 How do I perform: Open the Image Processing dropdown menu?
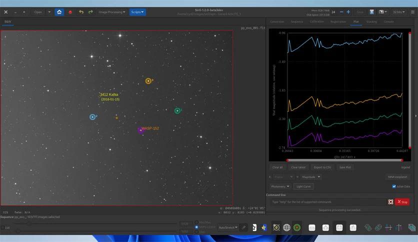tap(111, 12)
